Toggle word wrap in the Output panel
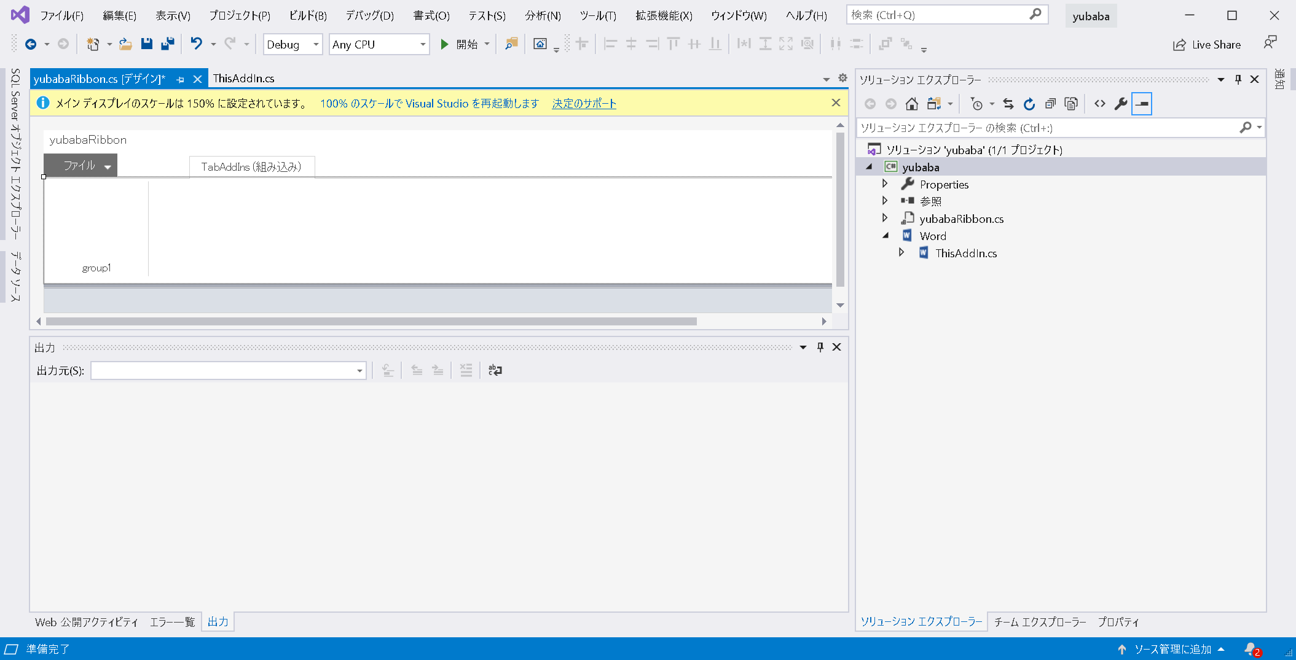Image resolution: width=1296 pixels, height=660 pixels. pyautogui.click(x=495, y=370)
